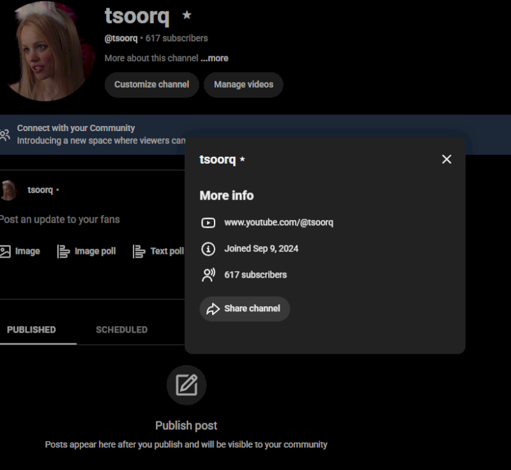Click the star beside the tsoorq channel title
Viewport: 511px width, 470px height.
tap(187, 15)
